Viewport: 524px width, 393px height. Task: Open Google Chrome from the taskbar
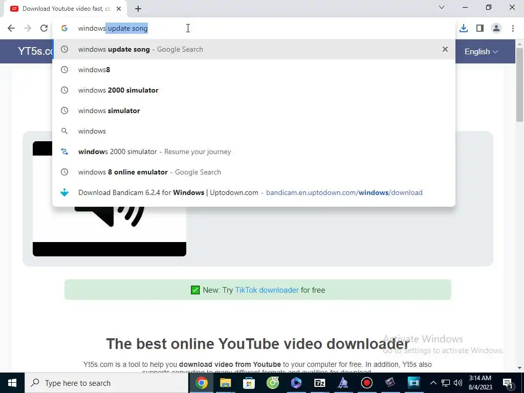202,383
